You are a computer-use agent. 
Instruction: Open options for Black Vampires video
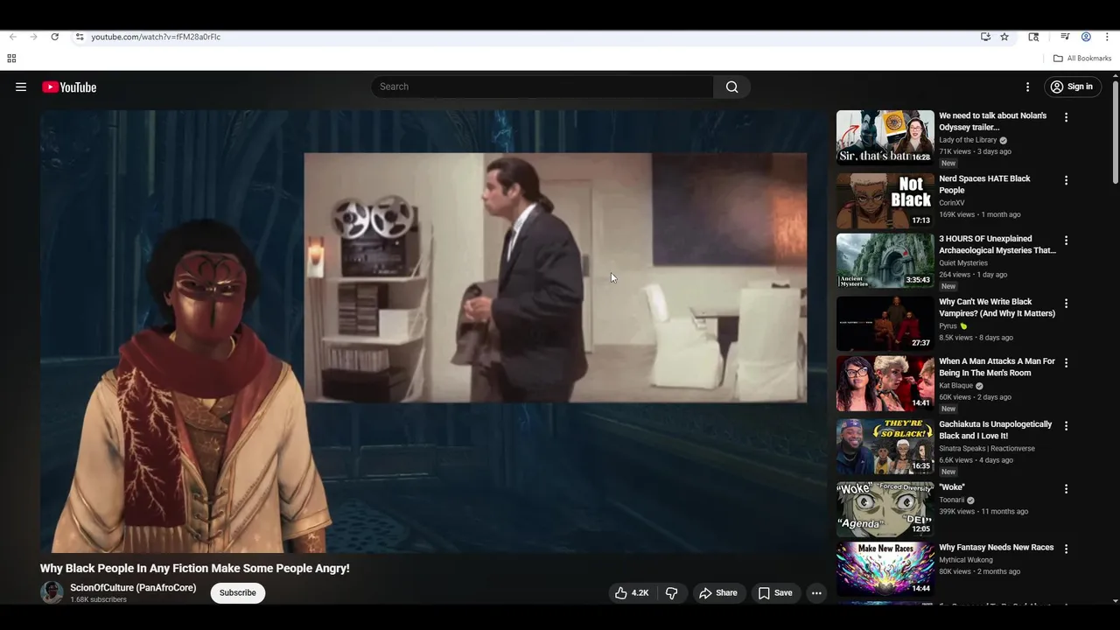pos(1066,303)
